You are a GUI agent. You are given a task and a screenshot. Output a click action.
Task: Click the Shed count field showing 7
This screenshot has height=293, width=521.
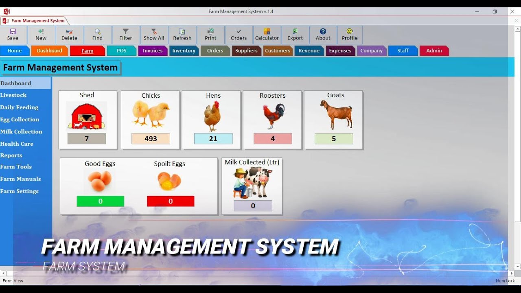87,139
